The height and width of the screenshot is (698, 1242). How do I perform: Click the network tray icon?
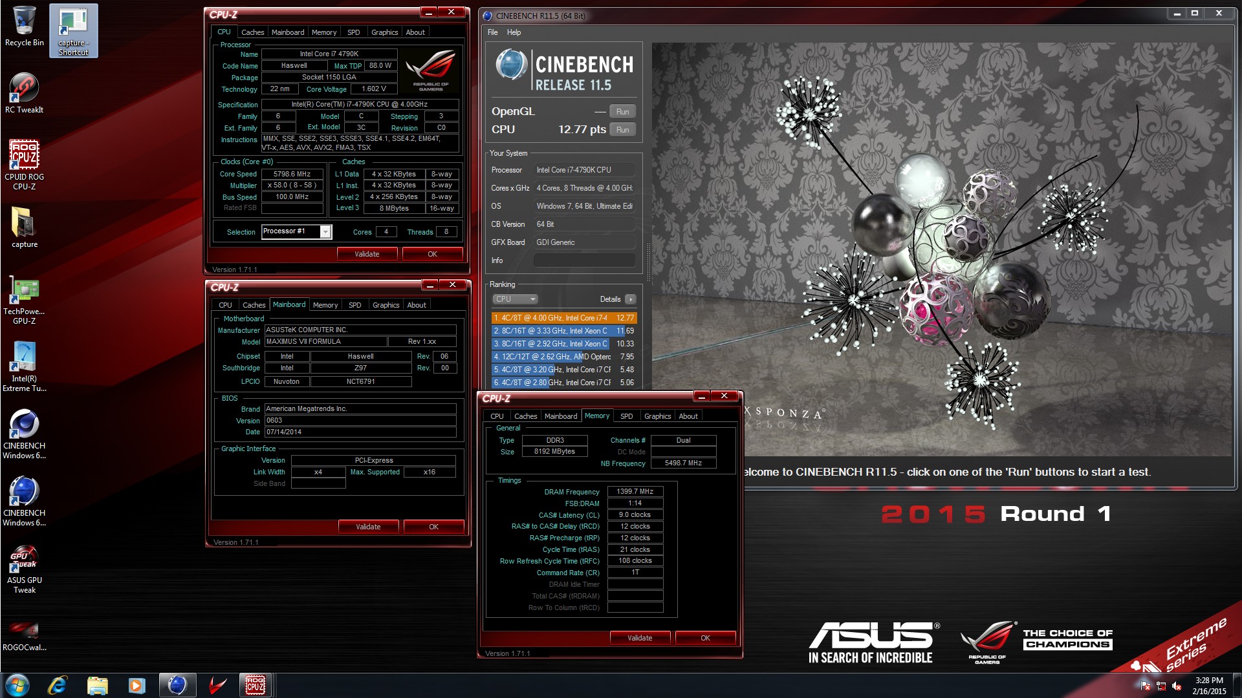(x=1161, y=686)
